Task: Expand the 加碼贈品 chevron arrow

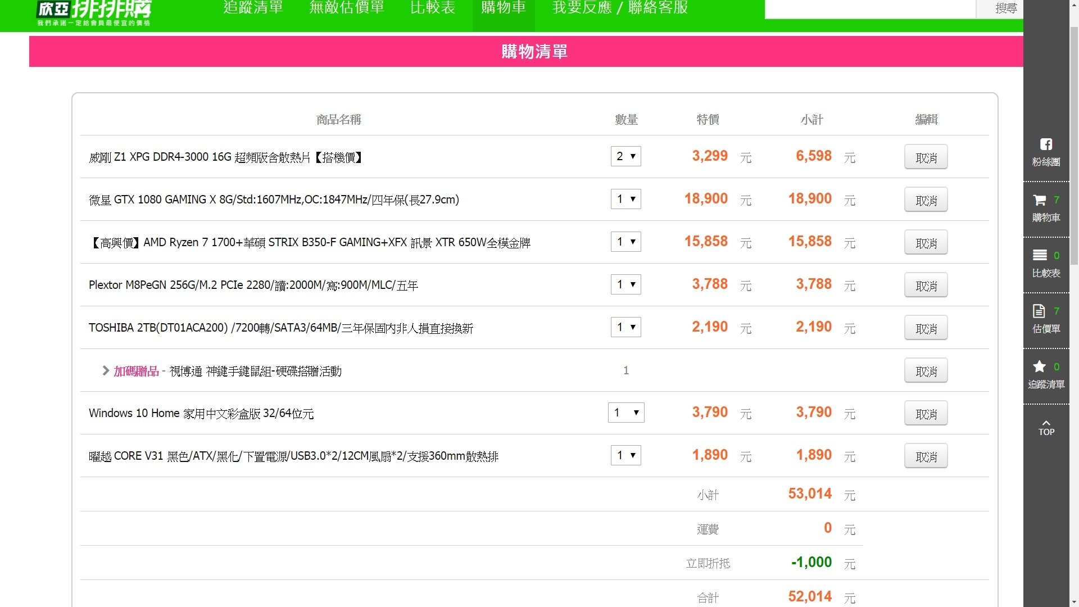Action: click(x=106, y=370)
